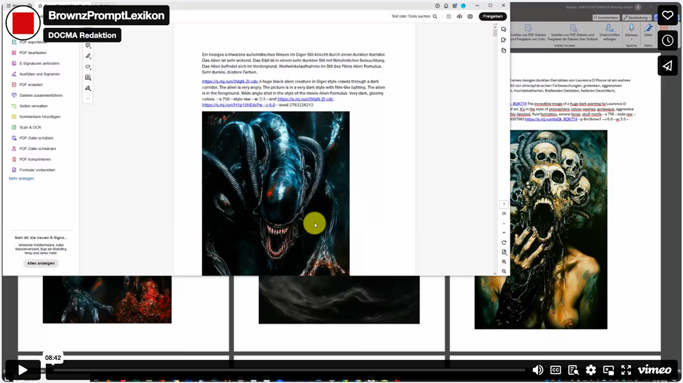Open Vimeo player settings gear
The image size is (683, 383).
point(591,370)
